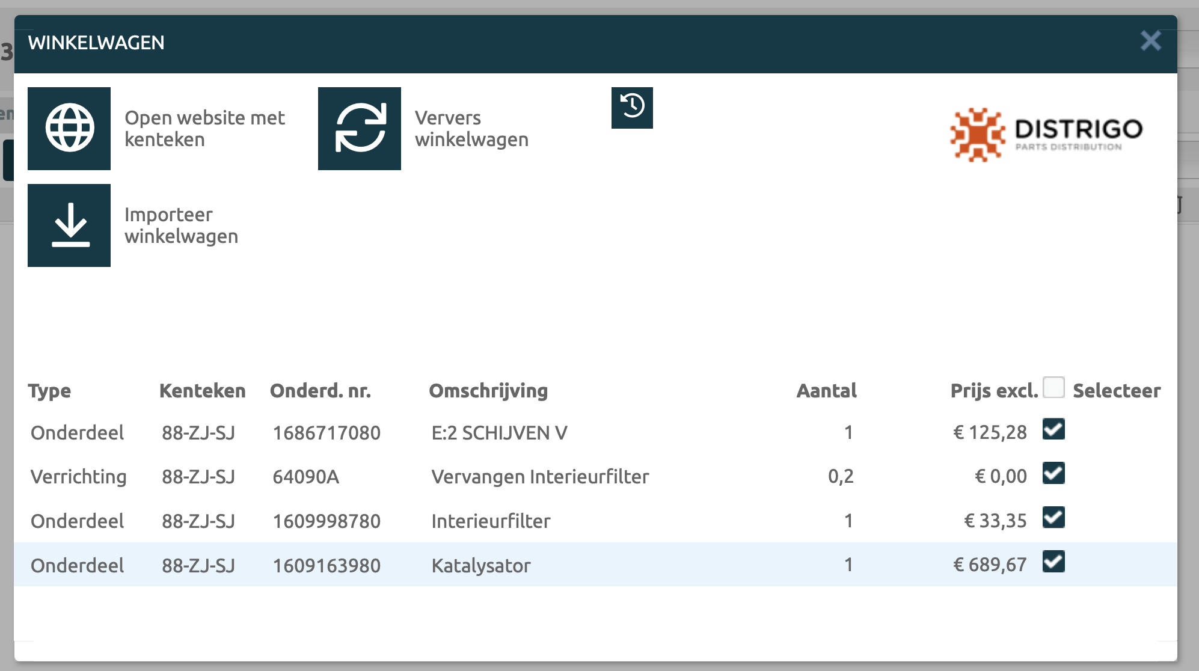Uncheck the E:2 SCHIJVEN V row checkbox
This screenshot has height=671, width=1199.
click(x=1053, y=429)
